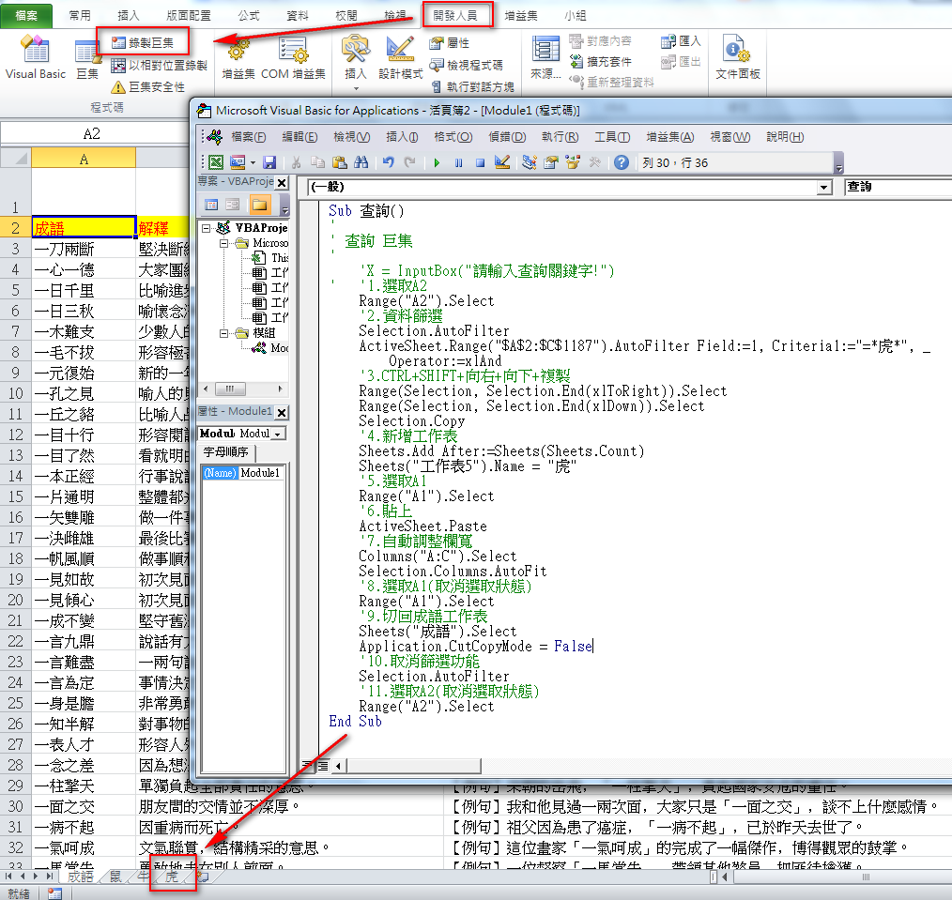Click the View Microsoft Excel icon in VBA toolbar
Screen dimensions: 952x900
pos(216,162)
